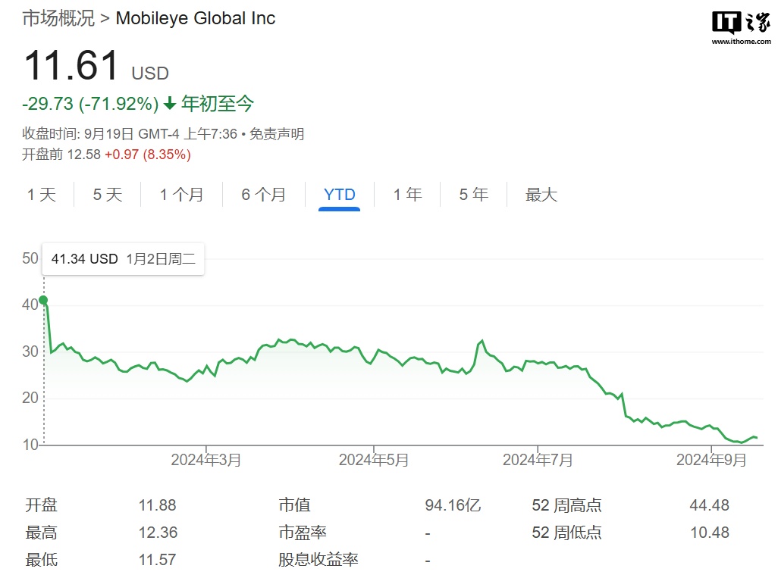Open the 市场概况 breadcrumb link

point(58,18)
